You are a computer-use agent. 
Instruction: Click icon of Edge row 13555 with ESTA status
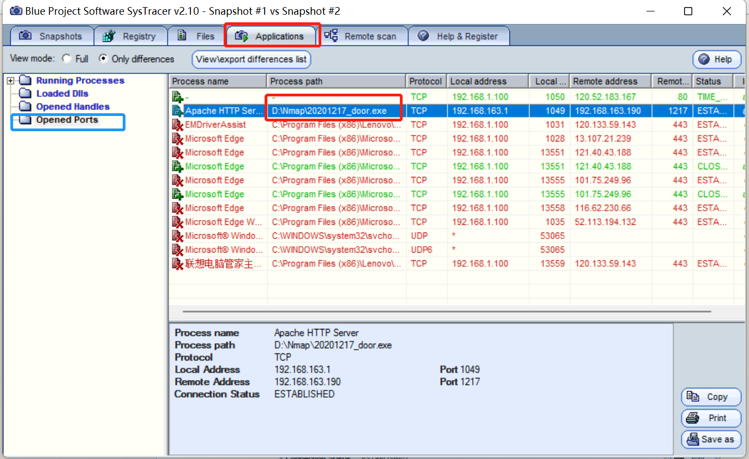177,180
